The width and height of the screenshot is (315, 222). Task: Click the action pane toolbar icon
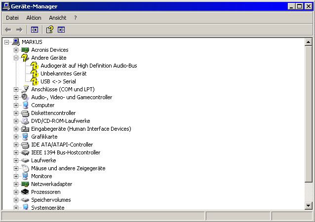61,30
